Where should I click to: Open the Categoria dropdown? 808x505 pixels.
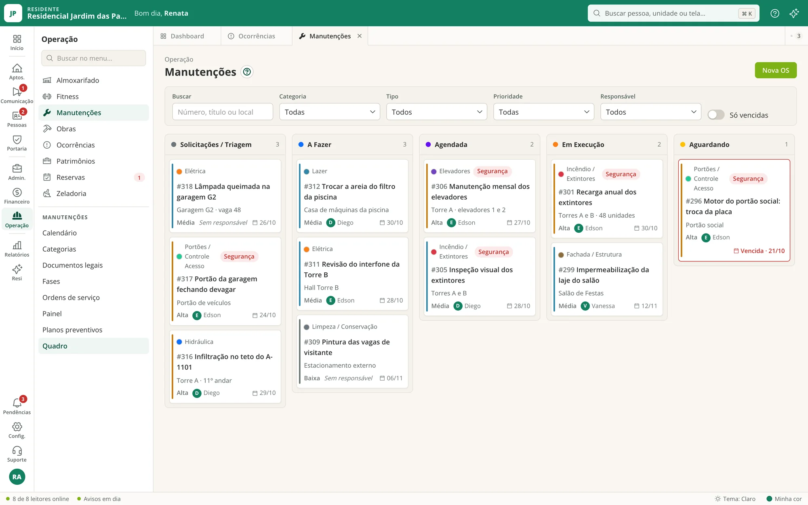pyautogui.click(x=330, y=112)
